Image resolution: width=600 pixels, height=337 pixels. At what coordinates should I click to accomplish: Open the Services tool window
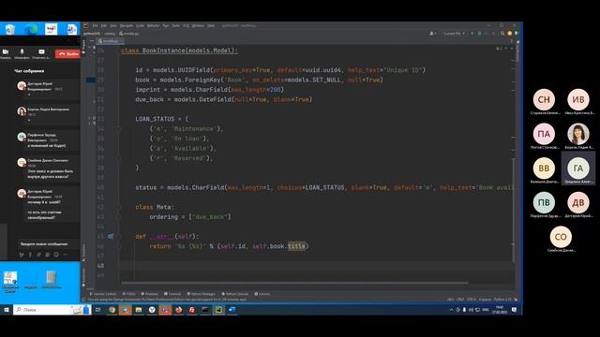click(x=262, y=294)
